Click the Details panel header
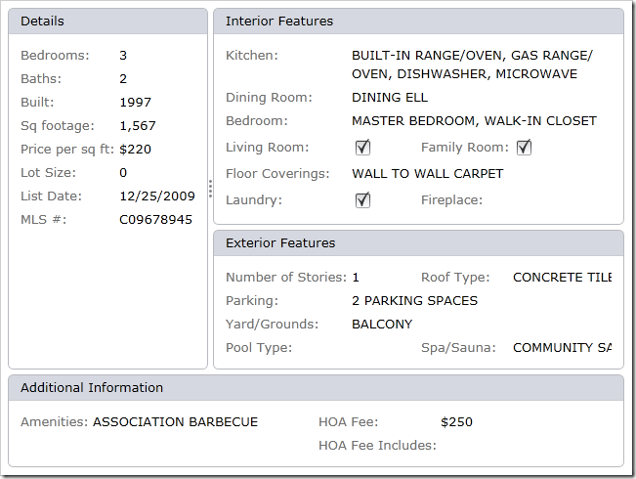This screenshot has width=636, height=479. click(x=107, y=22)
